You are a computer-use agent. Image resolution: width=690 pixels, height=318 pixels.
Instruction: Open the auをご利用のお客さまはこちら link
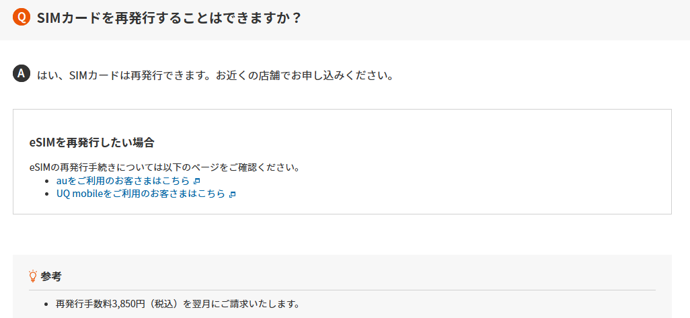[x=122, y=181]
